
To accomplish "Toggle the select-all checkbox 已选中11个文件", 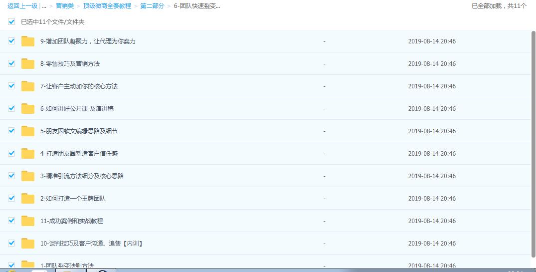I will point(11,22).
